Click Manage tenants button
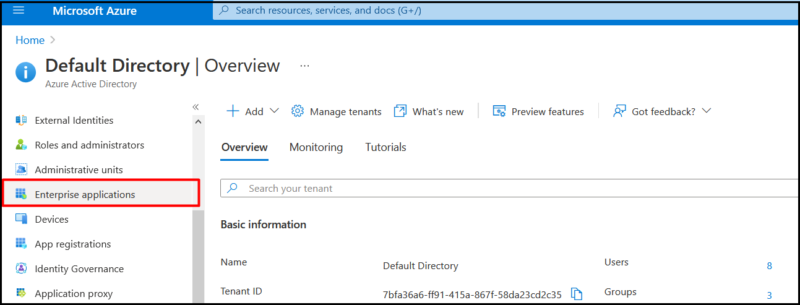Viewport: 800px width, 305px height. click(337, 111)
